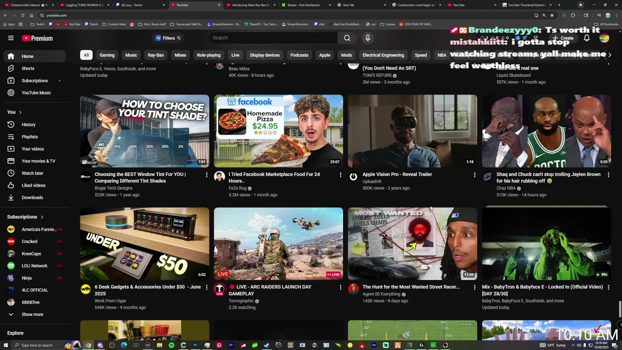Open the Work From Hype channel link
The width and height of the screenshot is (622, 350).
[x=110, y=301]
